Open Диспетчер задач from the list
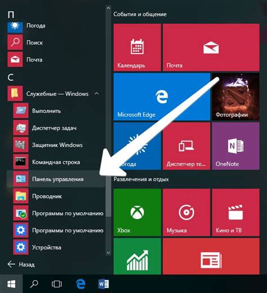This screenshot has height=293, width=267. (56, 128)
